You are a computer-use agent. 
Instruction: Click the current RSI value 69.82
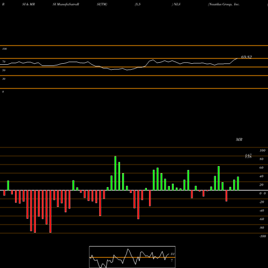pyautogui.click(x=247, y=57)
